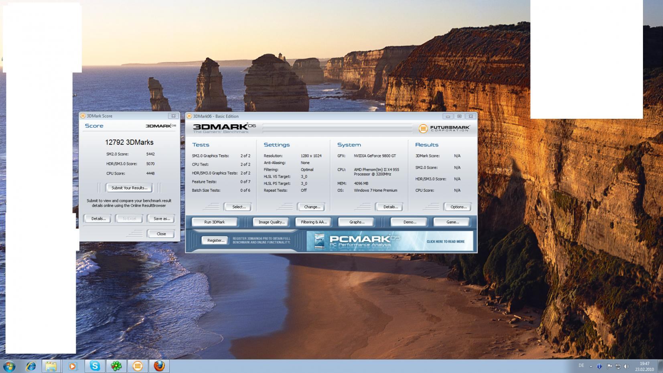Click Run 3DMark button

click(215, 222)
